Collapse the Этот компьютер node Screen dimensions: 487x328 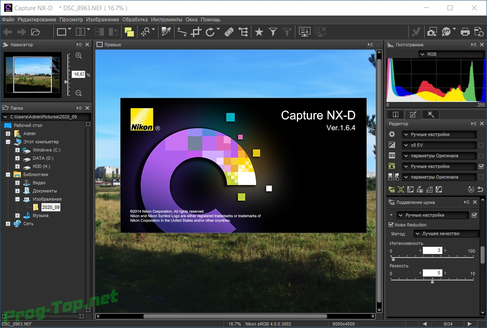pos(8,142)
